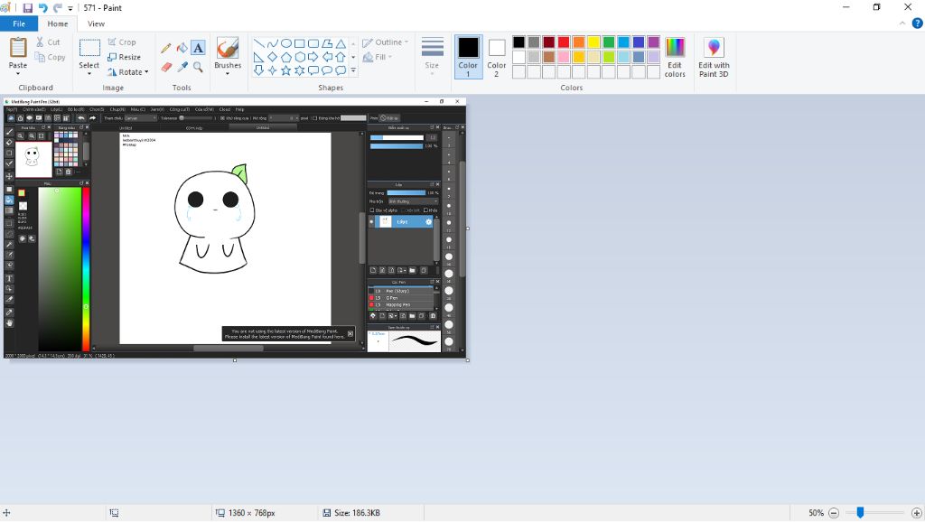Viewport: 925px width, 522px height.
Task: Open Edit colors dialog
Action: click(x=675, y=57)
